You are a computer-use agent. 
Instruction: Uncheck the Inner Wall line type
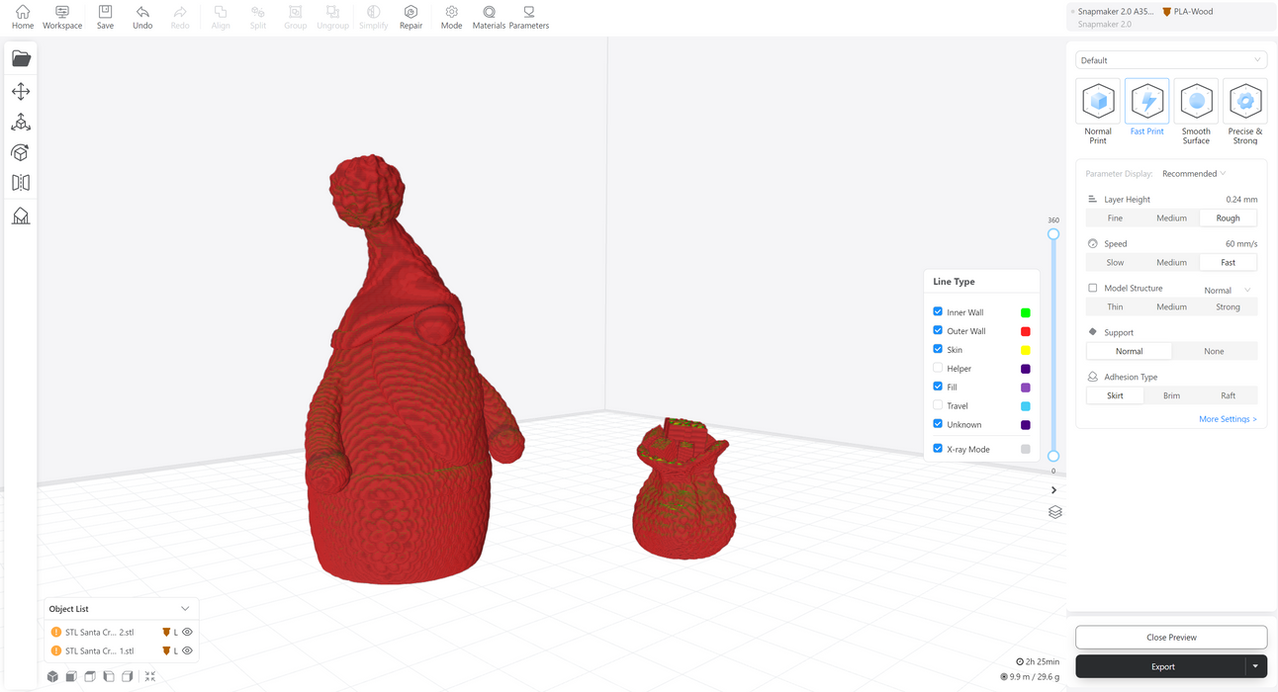click(x=938, y=312)
